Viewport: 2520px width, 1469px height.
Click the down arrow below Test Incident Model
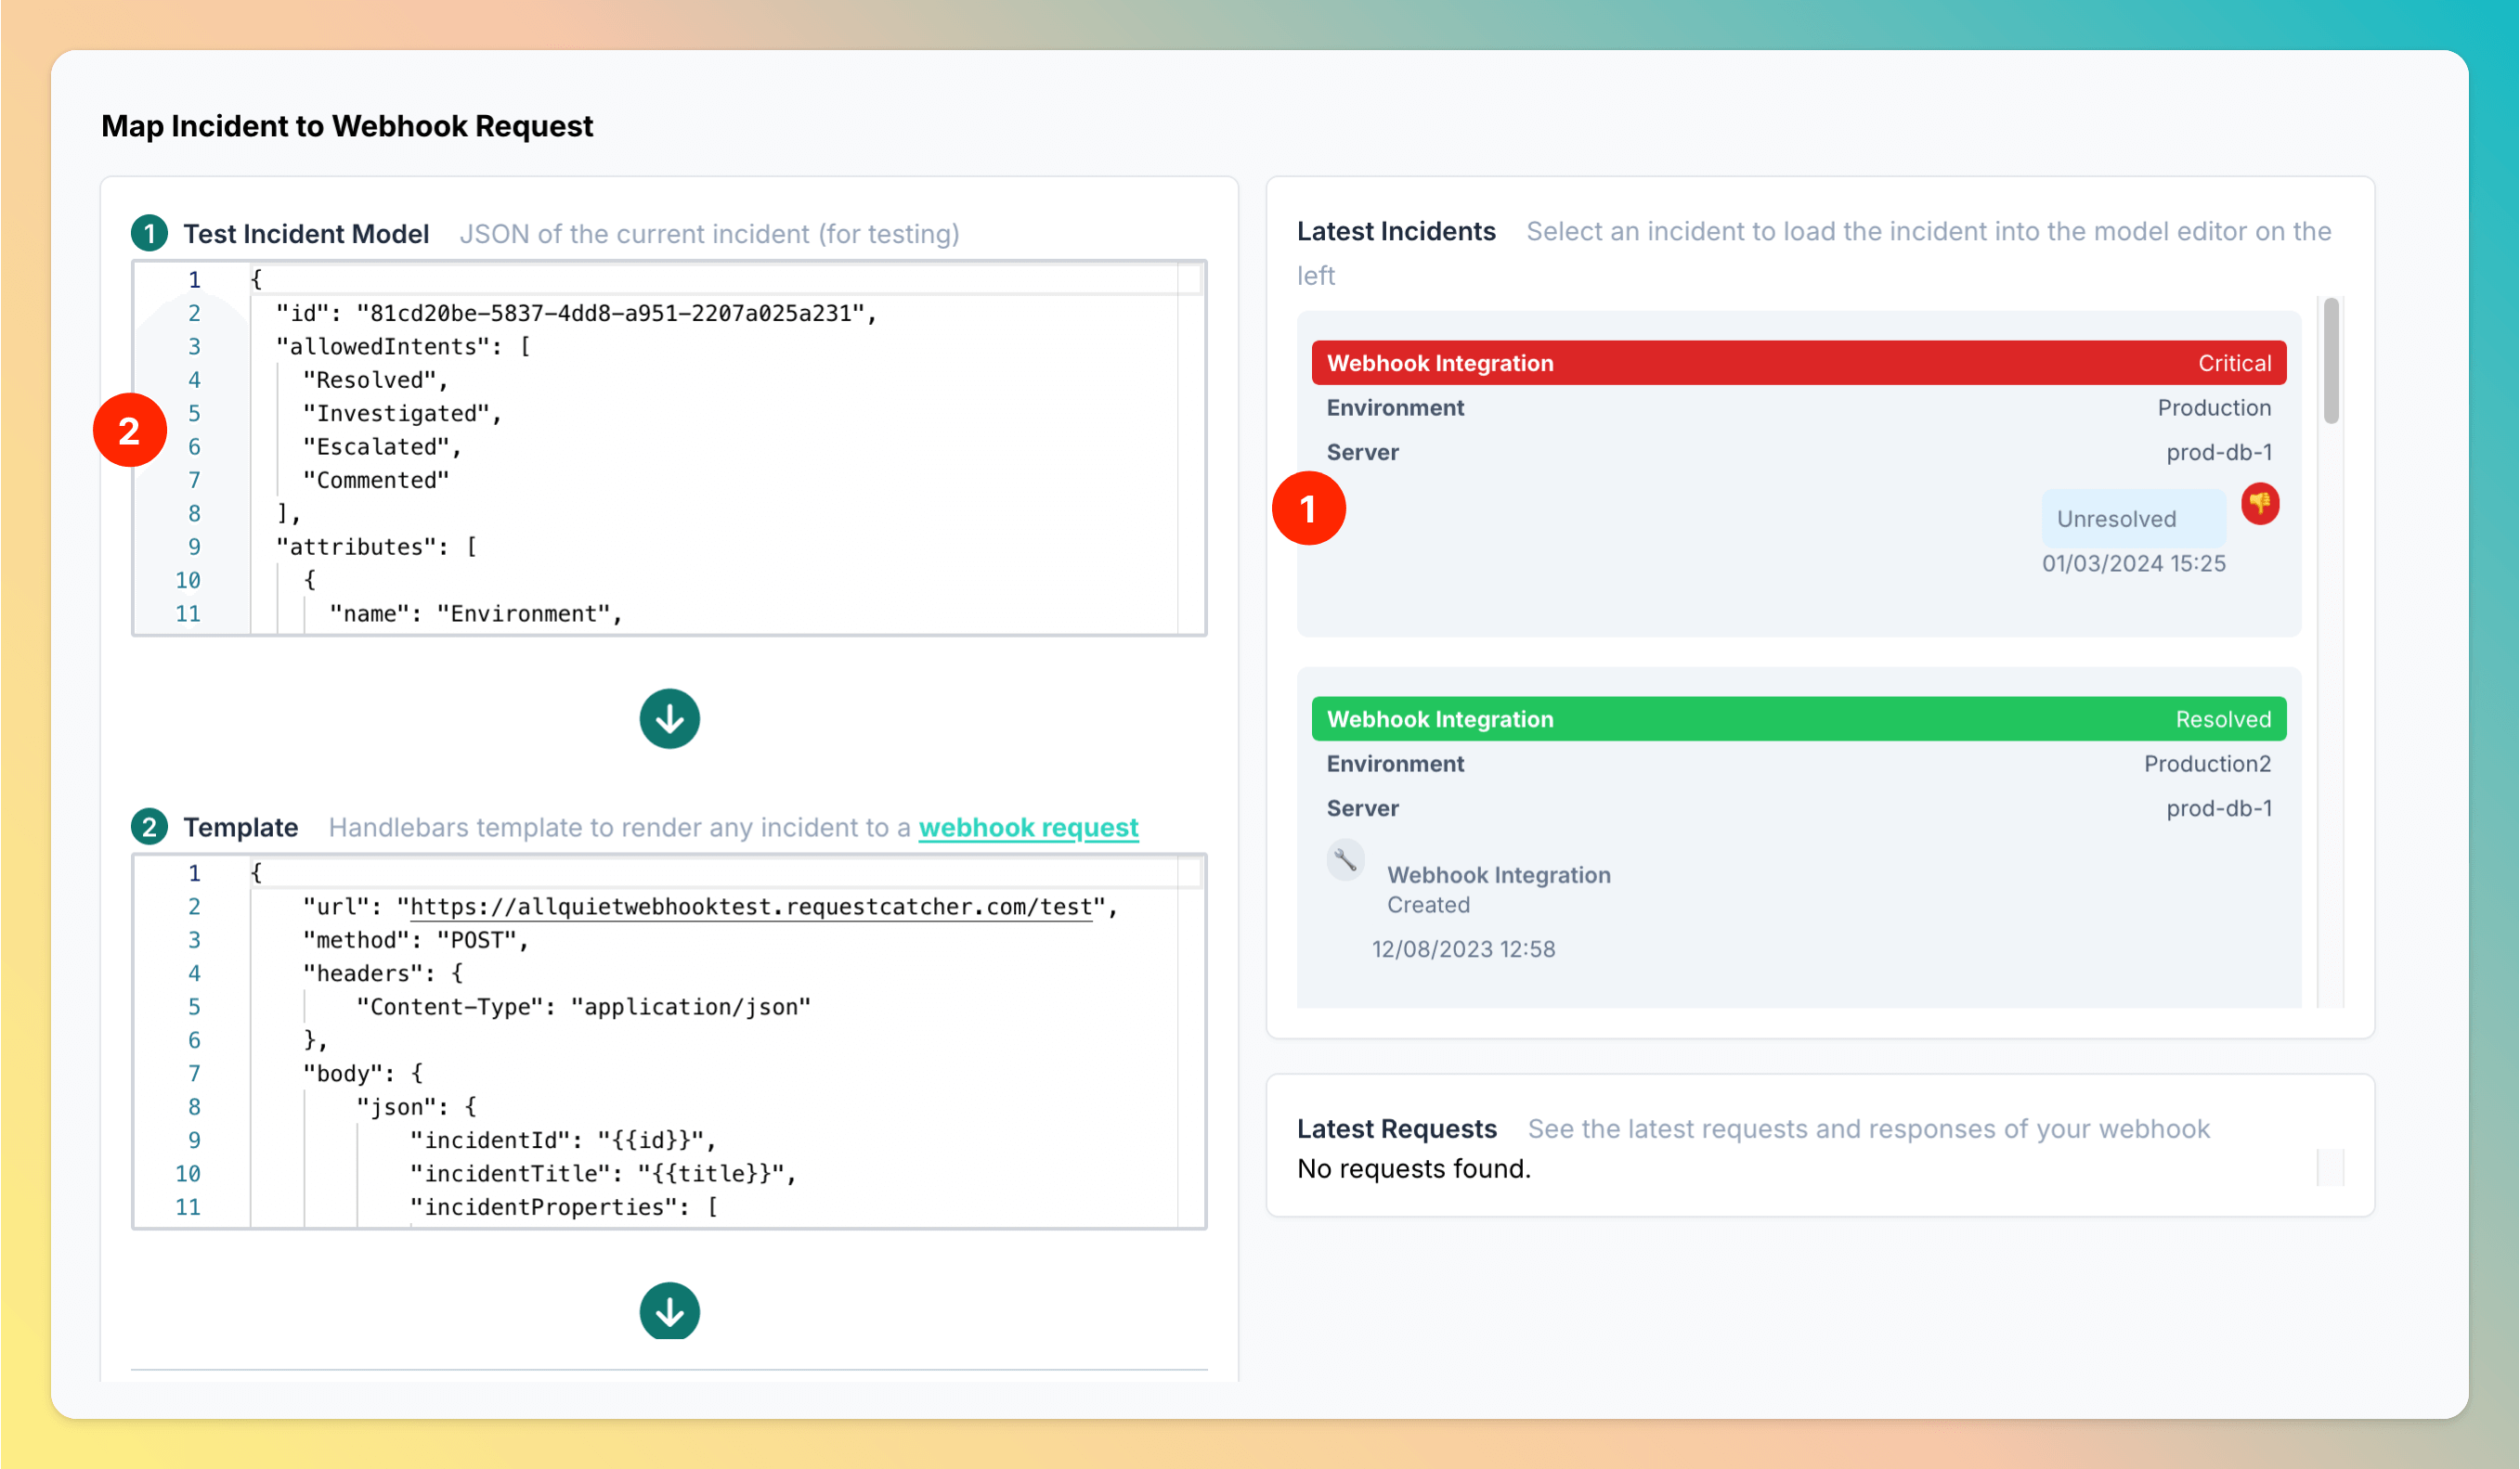tap(669, 718)
